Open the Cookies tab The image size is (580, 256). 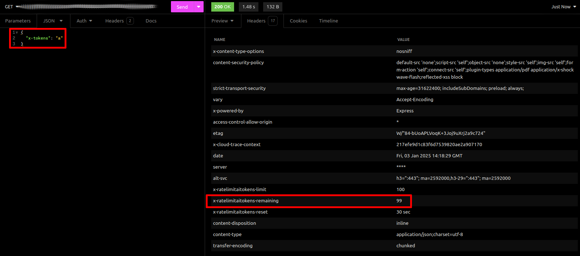298,21
